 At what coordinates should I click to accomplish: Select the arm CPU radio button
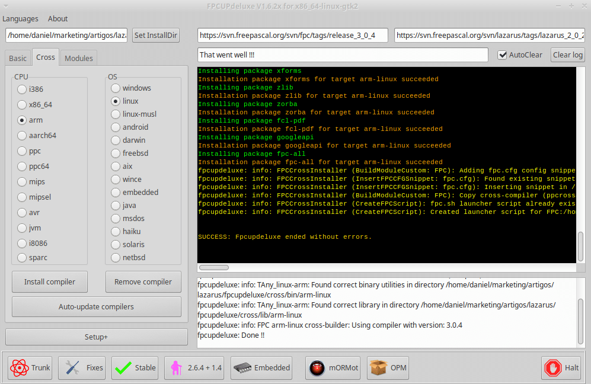click(x=22, y=120)
